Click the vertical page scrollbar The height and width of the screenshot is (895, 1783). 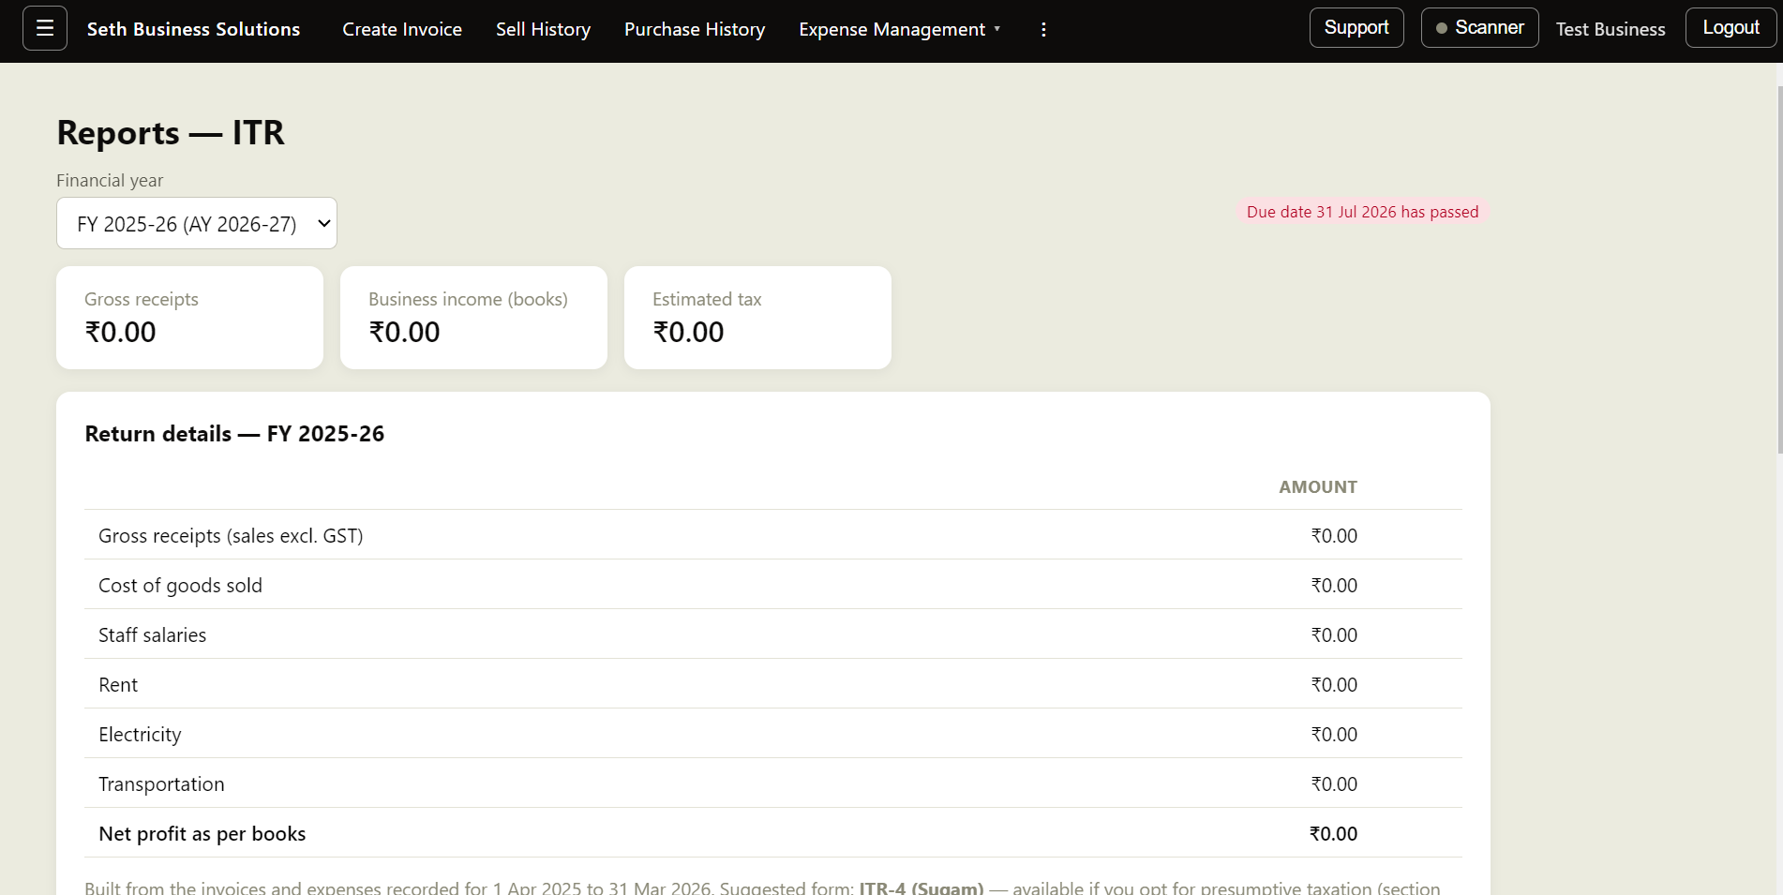[1779, 272]
